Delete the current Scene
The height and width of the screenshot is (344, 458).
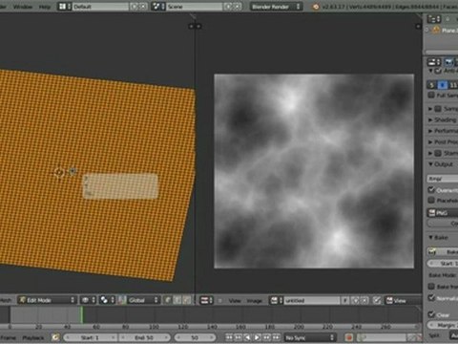pos(237,7)
